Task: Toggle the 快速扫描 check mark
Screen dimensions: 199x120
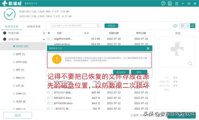Action: coord(5,33)
